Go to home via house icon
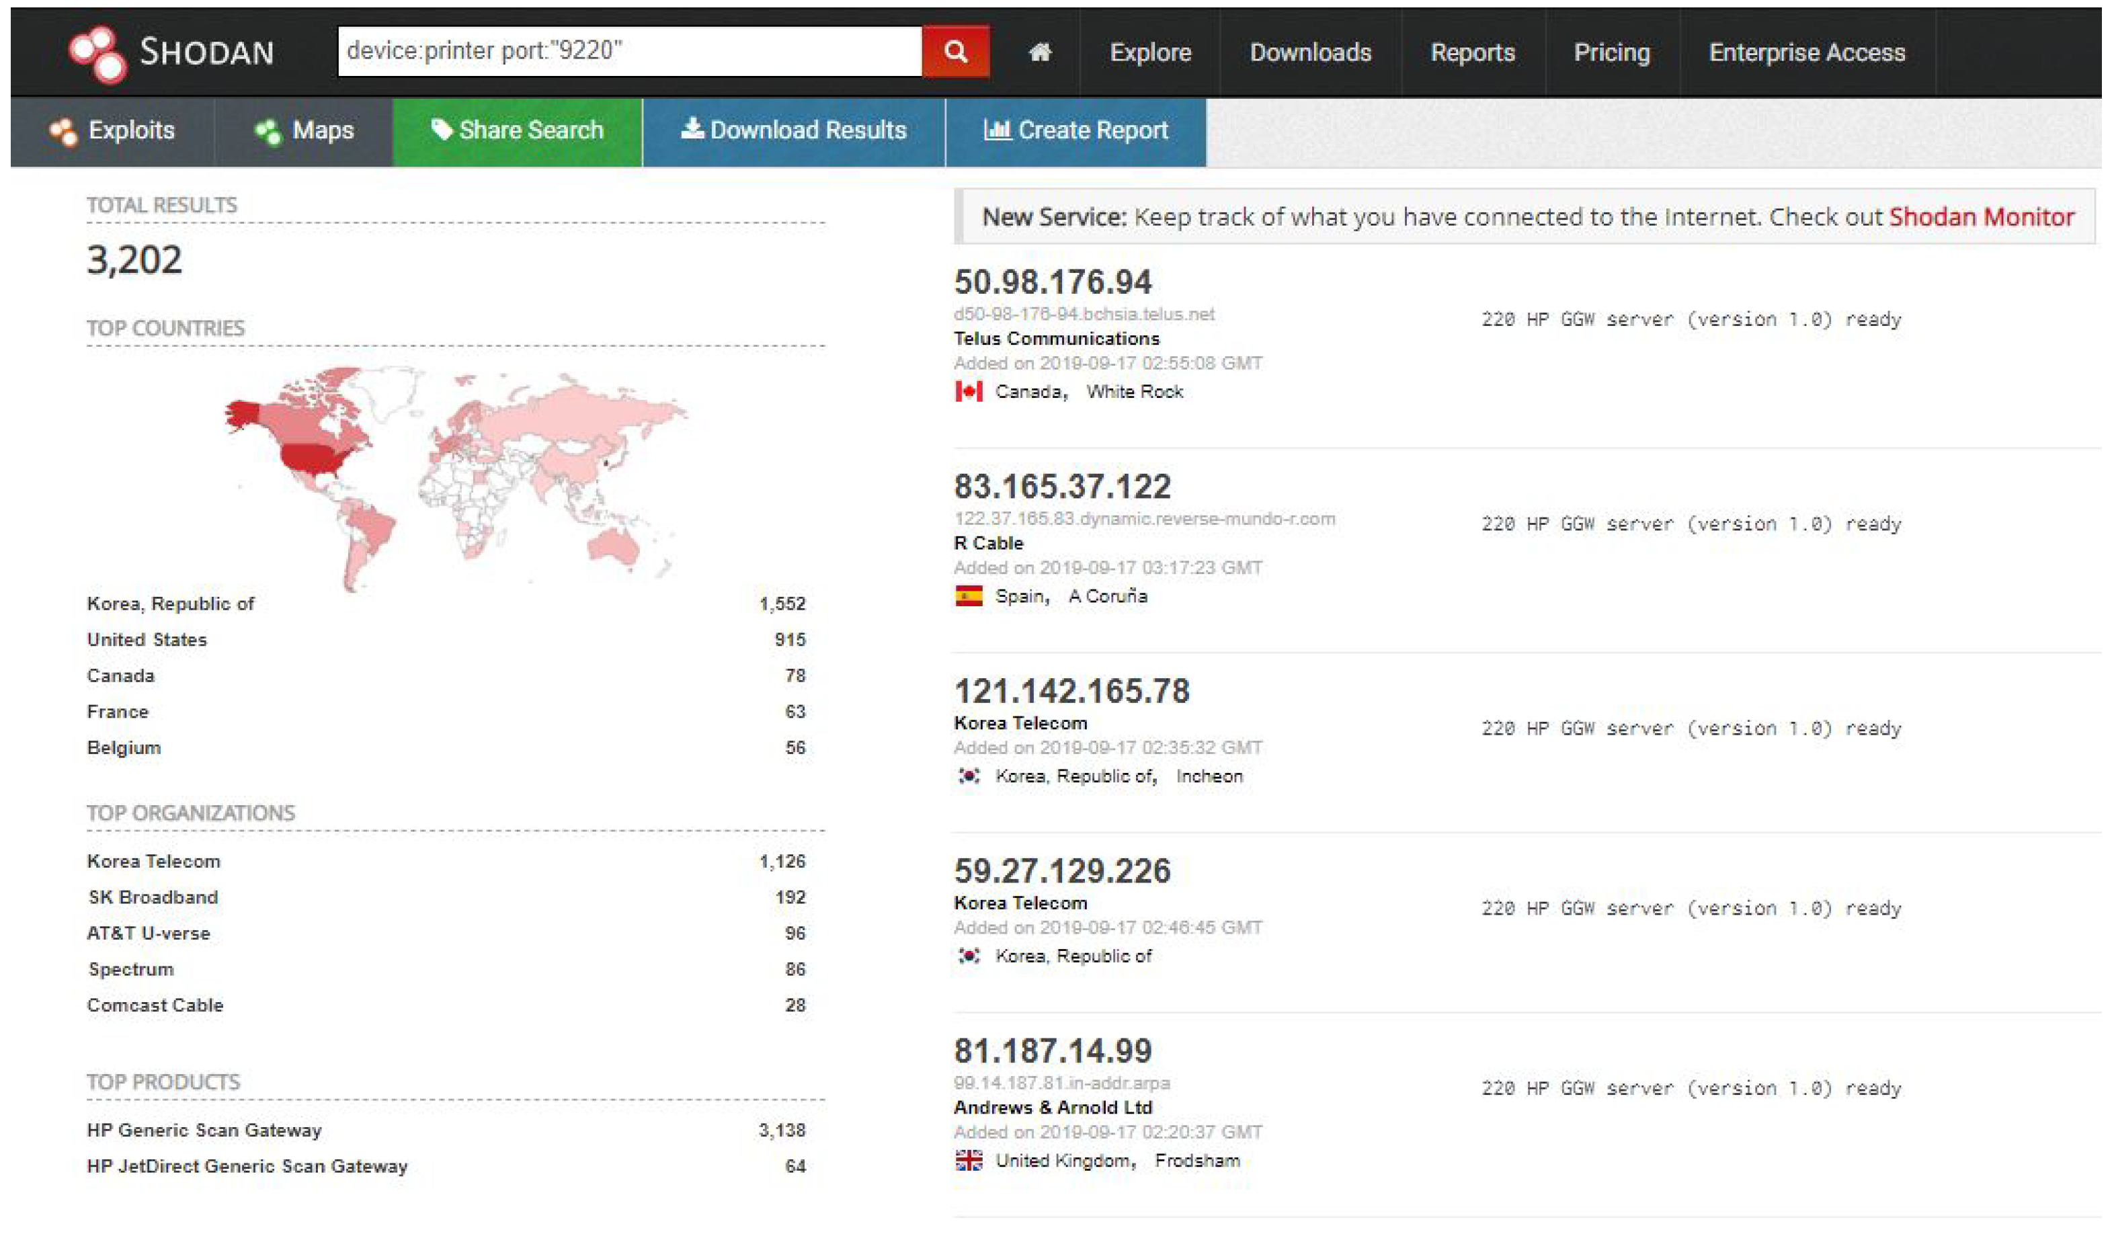2112x1238 pixels. (x=1039, y=53)
